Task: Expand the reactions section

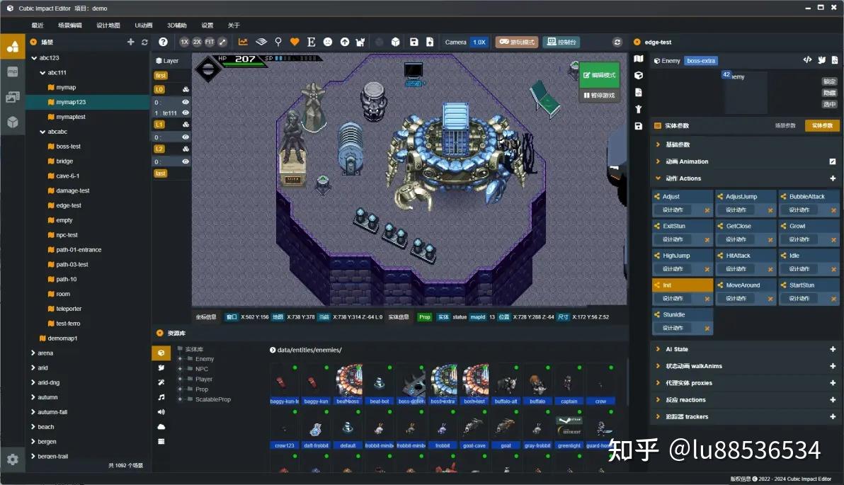Action: pyautogui.click(x=658, y=400)
